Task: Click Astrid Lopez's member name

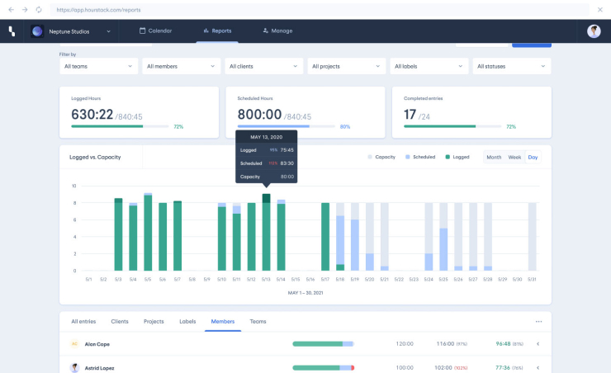Action: 99,368
